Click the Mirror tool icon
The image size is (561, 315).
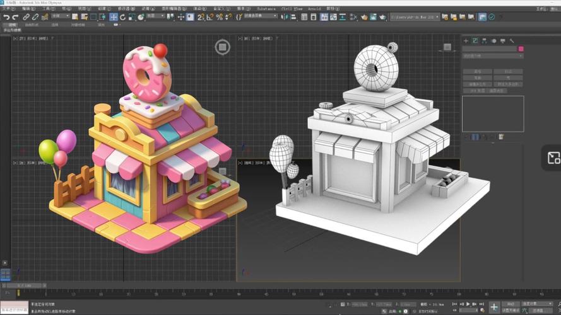coord(285,17)
